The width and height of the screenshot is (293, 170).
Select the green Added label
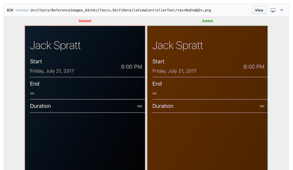(207, 21)
